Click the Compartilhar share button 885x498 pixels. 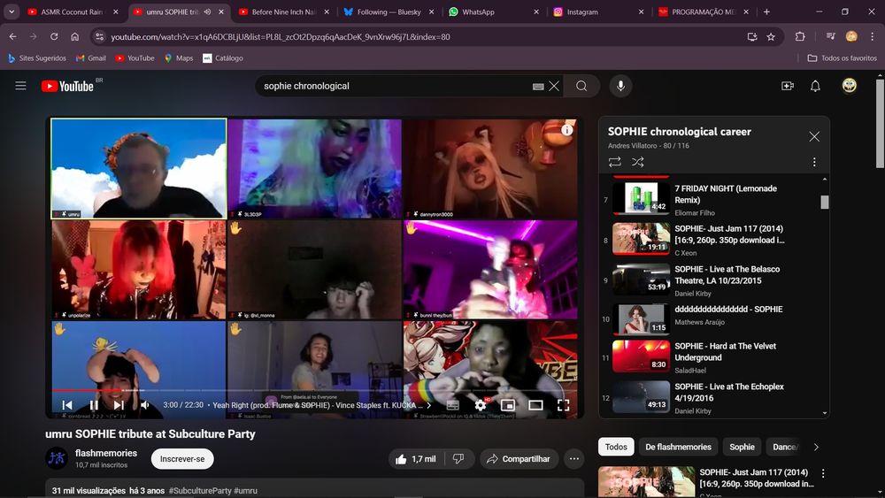[519, 459]
